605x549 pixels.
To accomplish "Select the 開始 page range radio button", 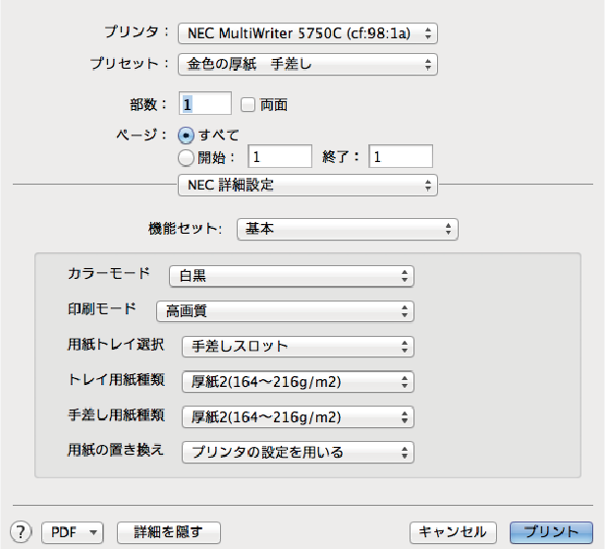I will point(186,156).
